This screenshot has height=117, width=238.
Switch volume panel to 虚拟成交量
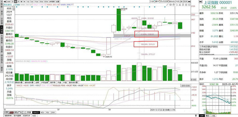pyautogui.click(x=29, y=83)
